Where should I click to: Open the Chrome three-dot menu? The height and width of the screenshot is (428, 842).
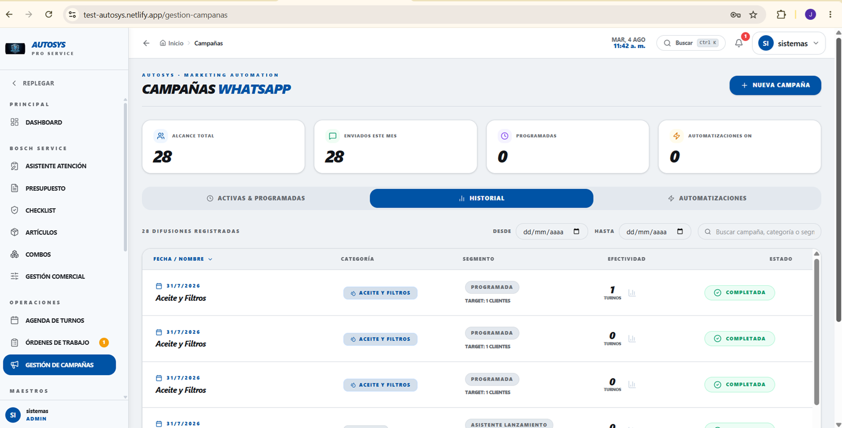830,15
